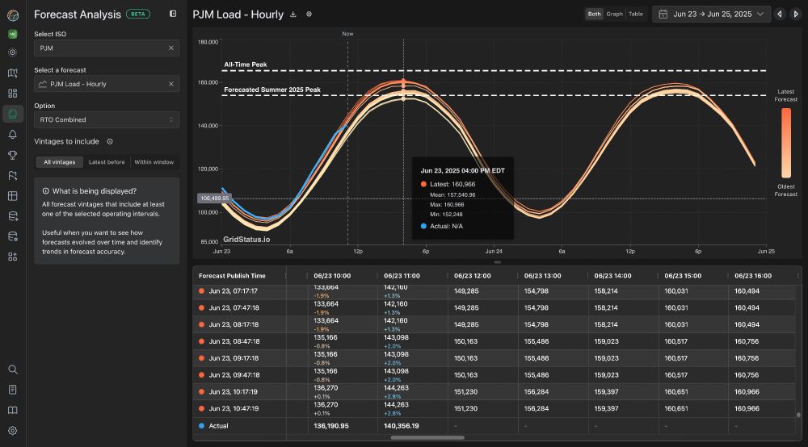Open the add widgets sidebar icon

point(13,257)
